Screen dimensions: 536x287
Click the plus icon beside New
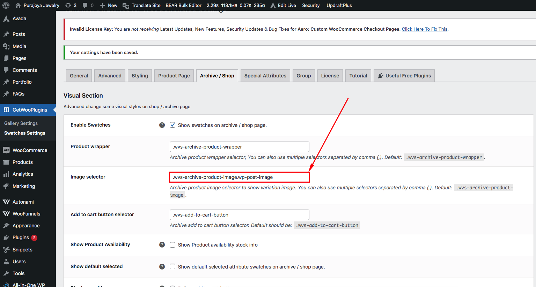102,5
